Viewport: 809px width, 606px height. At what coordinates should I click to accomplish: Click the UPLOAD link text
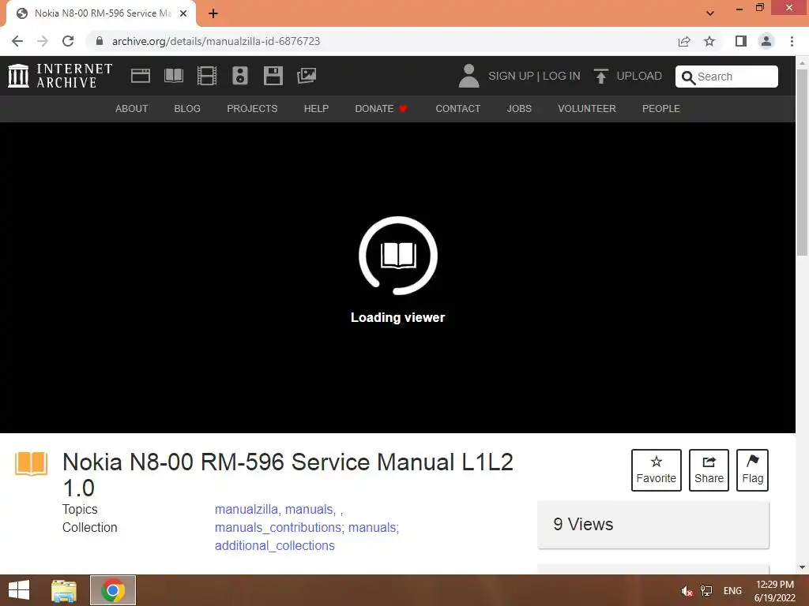tap(639, 77)
